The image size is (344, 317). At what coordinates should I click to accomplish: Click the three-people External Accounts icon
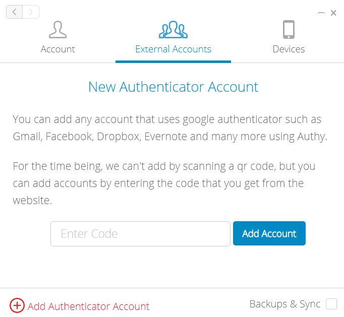tap(173, 30)
